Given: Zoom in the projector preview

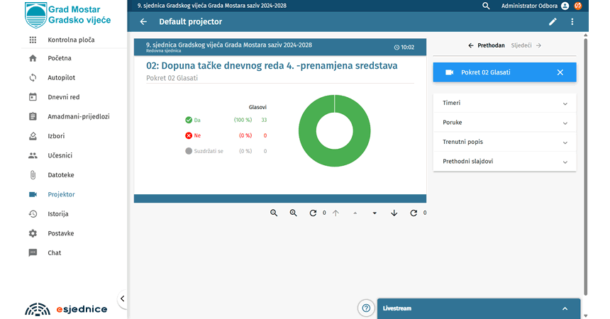Looking at the screenshot, I should click(x=293, y=213).
